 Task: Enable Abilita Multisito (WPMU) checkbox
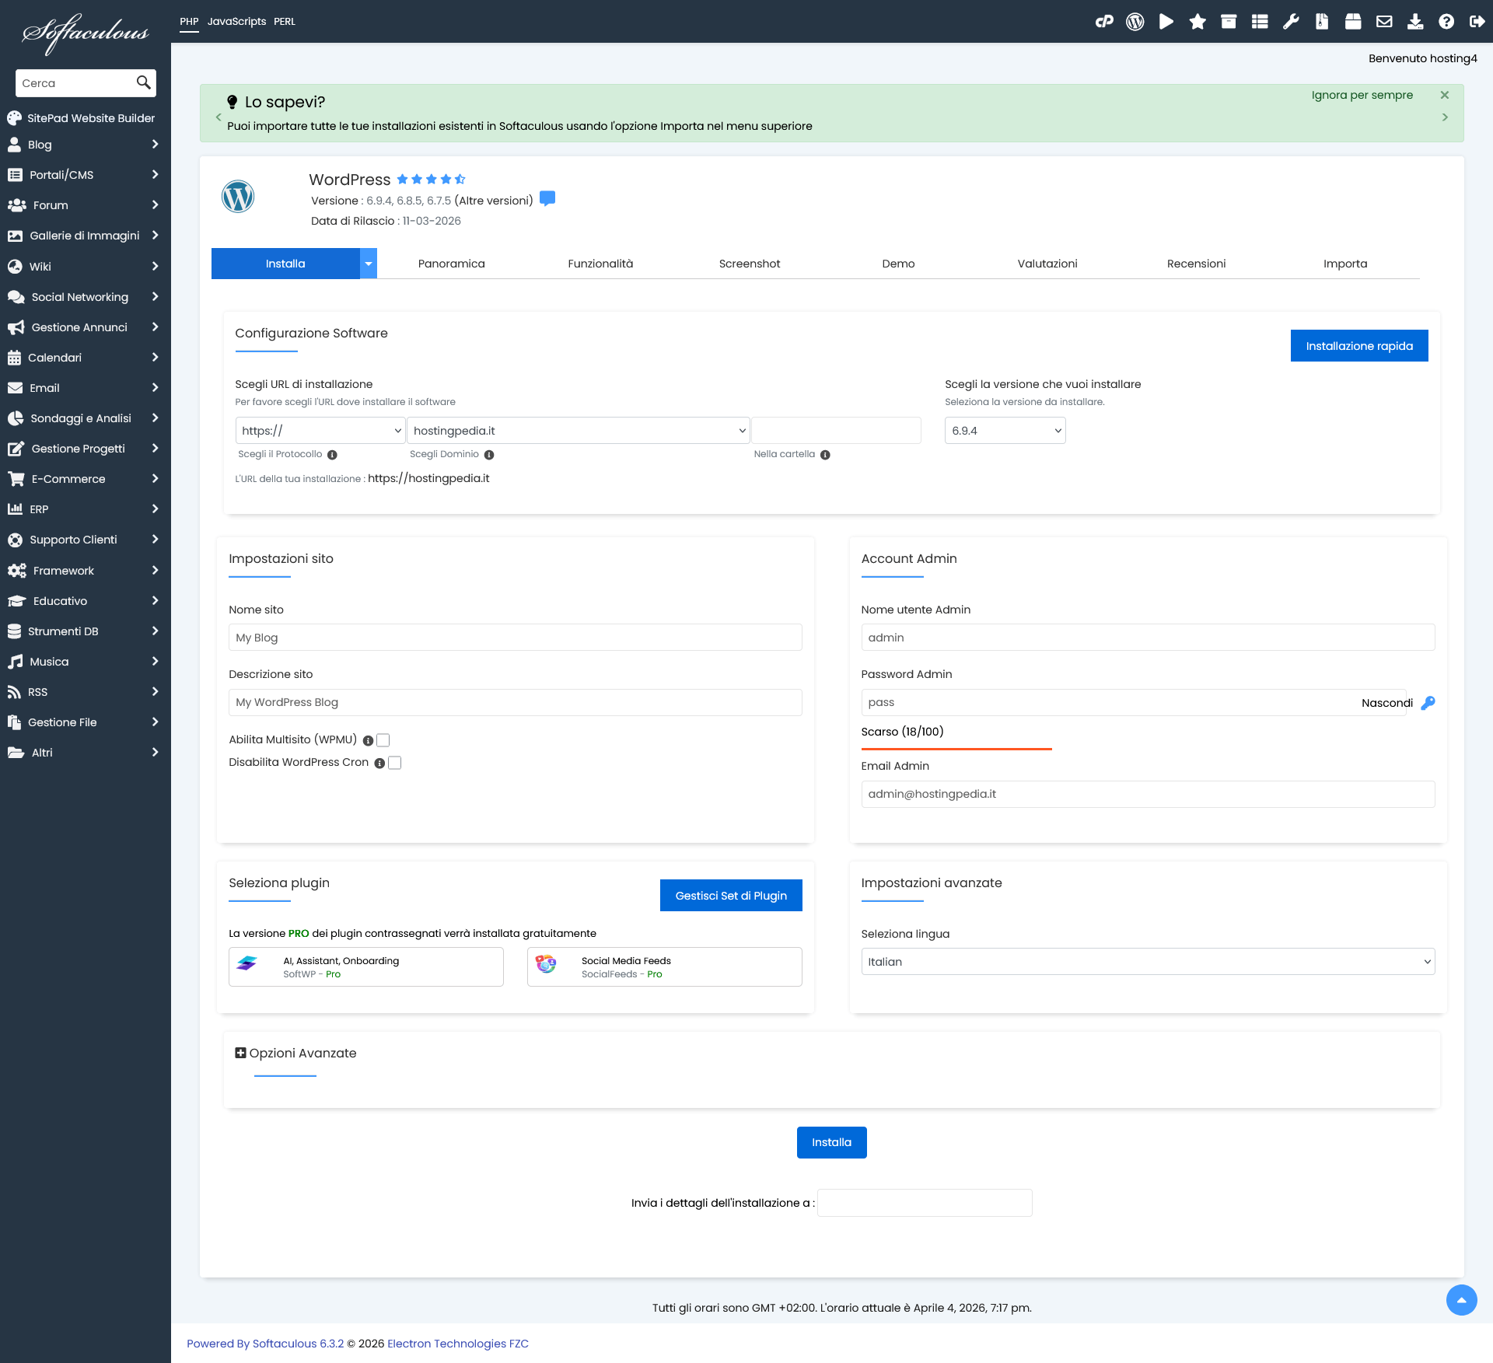click(383, 740)
